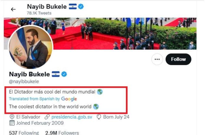The width and height of the screenshot is (206, 135).
Task: Click the back arrow icon
Action: (x=13, y=9)
